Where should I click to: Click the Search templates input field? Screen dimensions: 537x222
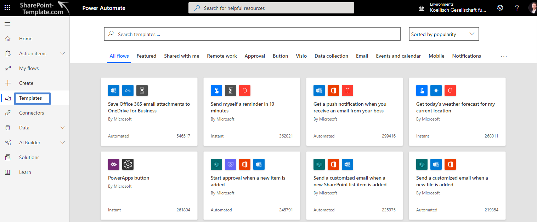(252, 34)
